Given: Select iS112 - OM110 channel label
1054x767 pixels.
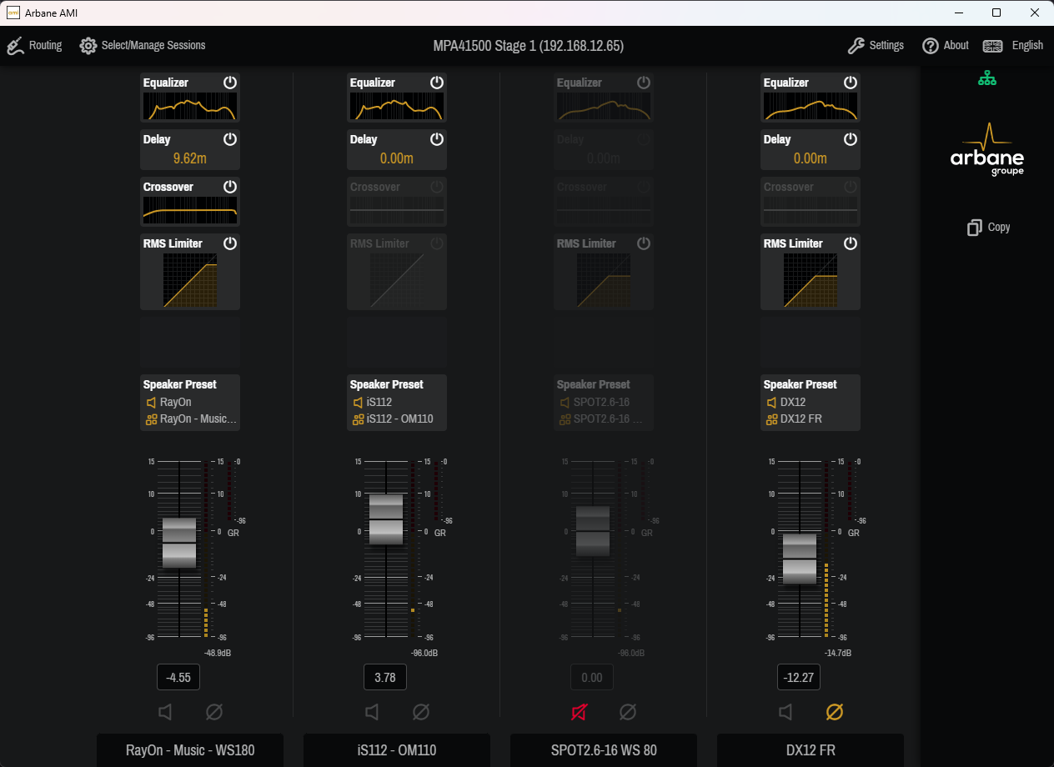Looking at the screenshot, I should [x=397, y=750].
